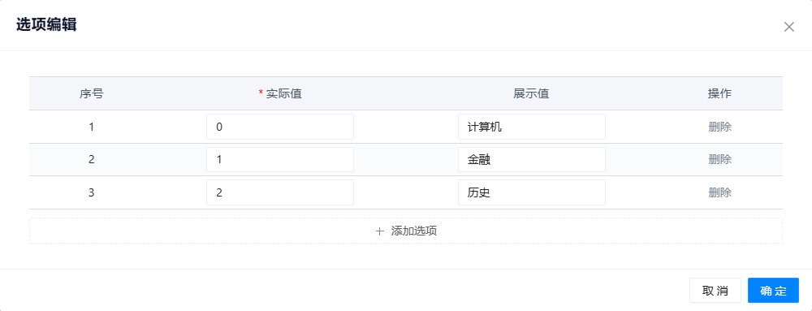Focus the 实际值 field containing 1
This screenshot has height=311, width=812.
pyautogui.click(x=279, y=159)
